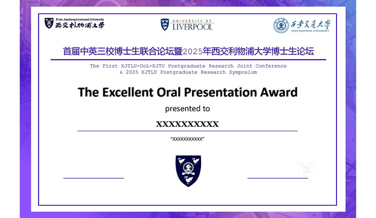The width and height of the screenshot is (376, 218).
Task: Click the line '& 2025 XJTLU Postgraduate Research Symposium'
Action: tap(188, 72)
